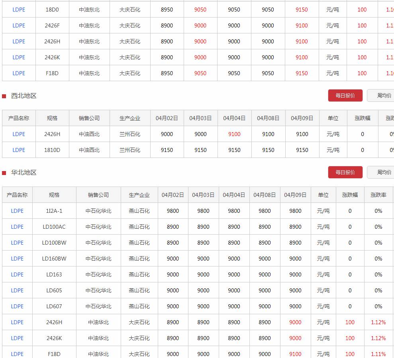Image resolution: width=394 pixels, height=358 pixels.
Task: Click the 涨跌幅 header in the 西北地区 table
Action: point(362,118)
